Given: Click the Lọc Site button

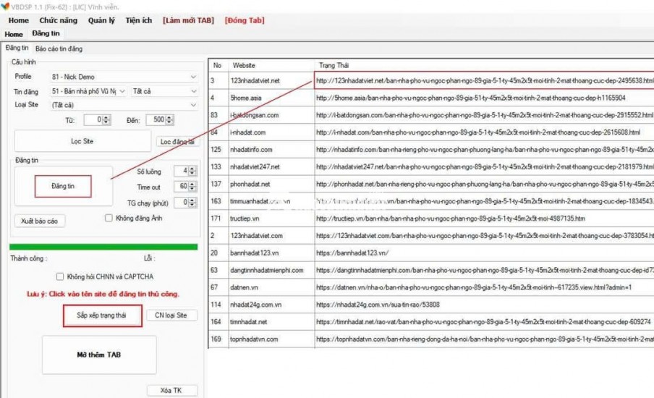Looking at the screenshot, I should pos(82,141).
